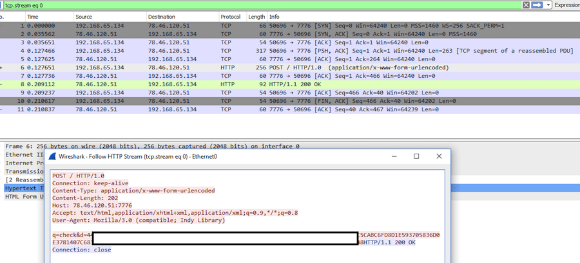Select the Internet Protocol detail row
Screen dimensions: 580x263
tap(23, 163)
